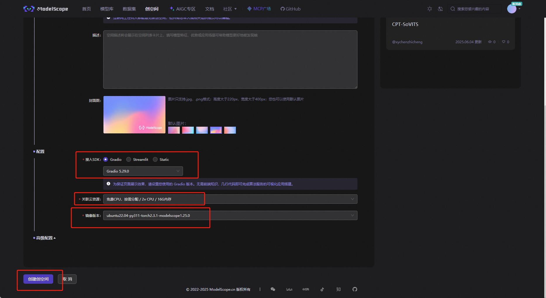The width and height of the screenshot is (546, 298).
Task: Open WeChat icon in the footer
Action: click(x=273, y=289)
